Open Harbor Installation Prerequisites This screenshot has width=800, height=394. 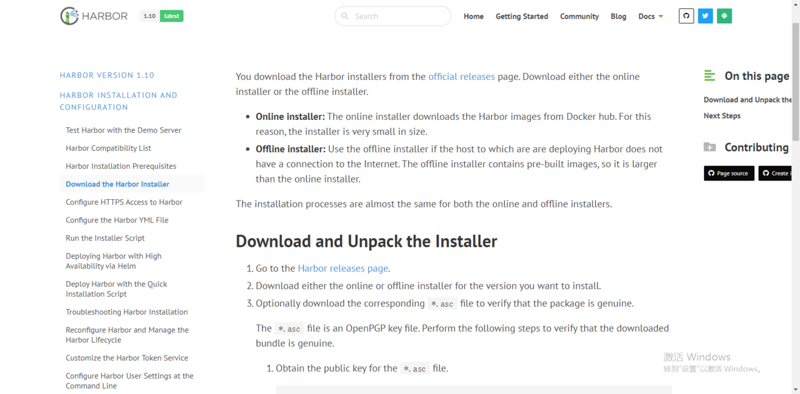click(x=121, y=166)
